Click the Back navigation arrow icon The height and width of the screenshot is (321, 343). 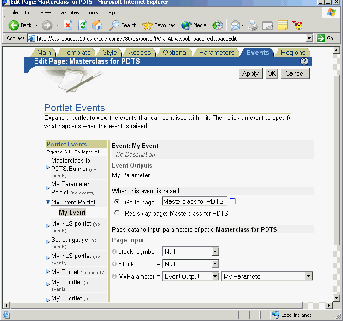pyautogui.click(x=13, y=26)
